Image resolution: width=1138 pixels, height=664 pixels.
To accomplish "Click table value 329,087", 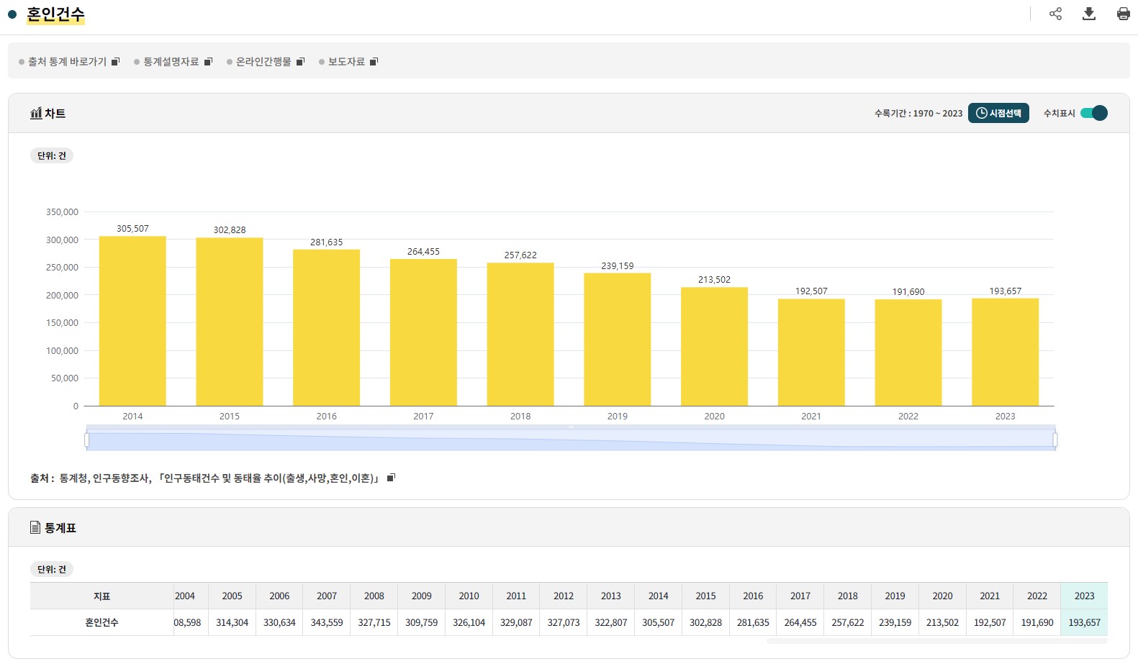I will coord(516,622).
